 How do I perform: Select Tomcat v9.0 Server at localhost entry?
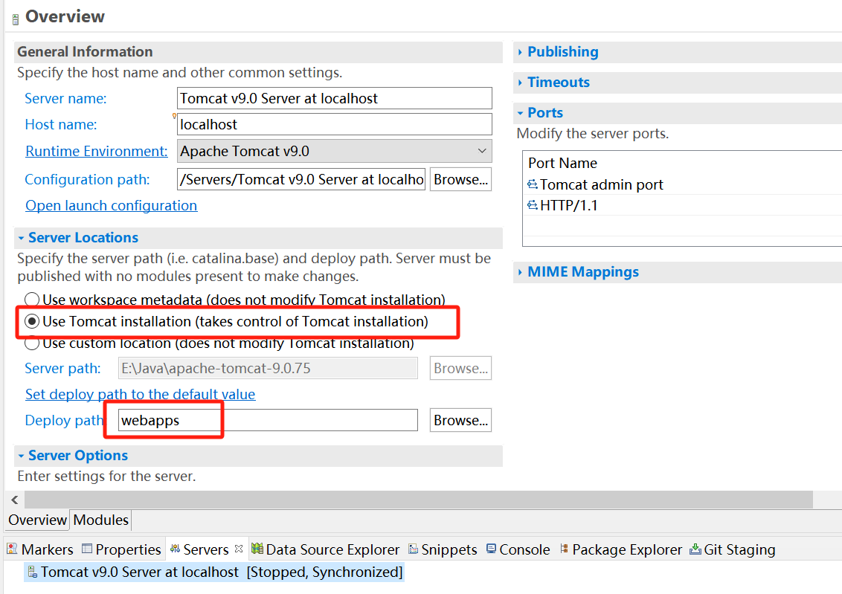click(x=214, y=572)
